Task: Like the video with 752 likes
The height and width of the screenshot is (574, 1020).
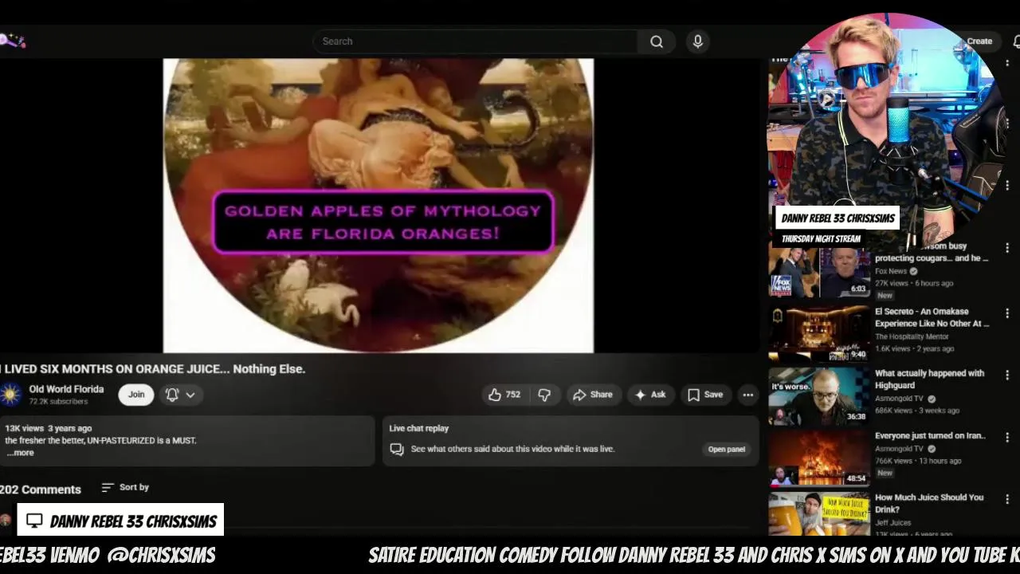Action: coord(504,395)
